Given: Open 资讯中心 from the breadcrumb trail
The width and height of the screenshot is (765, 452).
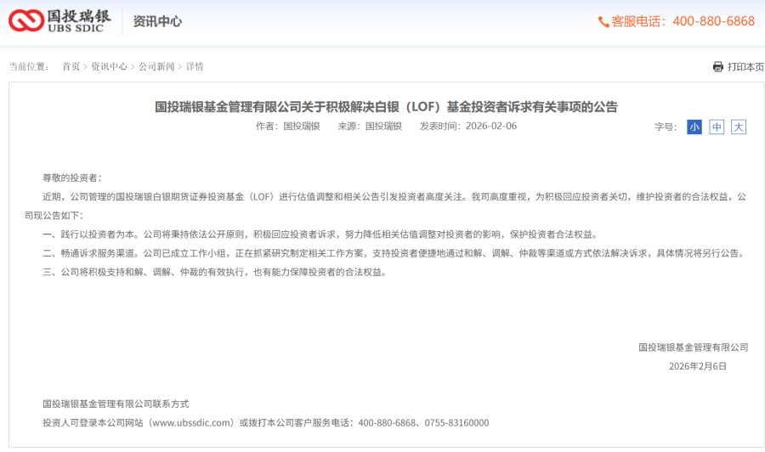Looking at the screenshot, I should pyautogui.click(x=109, y=66).
